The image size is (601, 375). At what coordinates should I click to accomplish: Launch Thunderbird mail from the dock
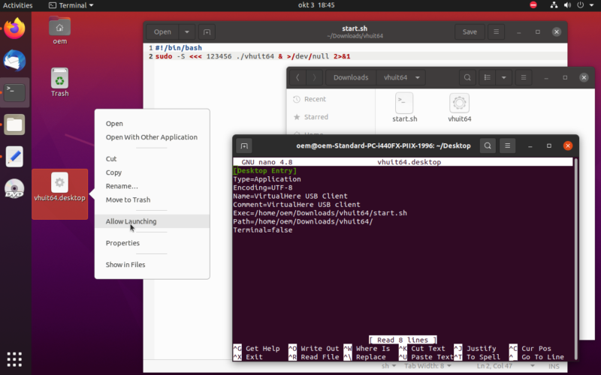click(14, 61)
